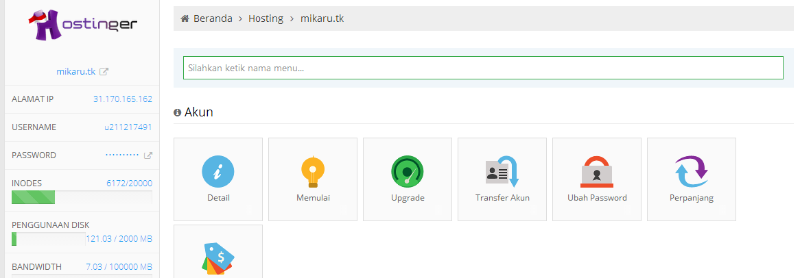Open external link icon beside mikaru.tk
Screen dimensions: 800x278
[x=104, y=72]
